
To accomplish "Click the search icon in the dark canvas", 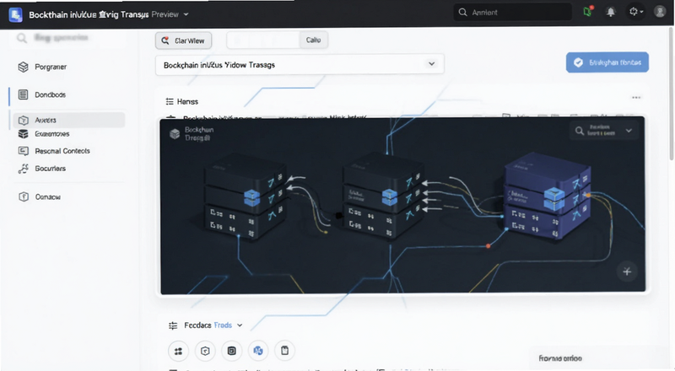I will click(x=580, y=131).
